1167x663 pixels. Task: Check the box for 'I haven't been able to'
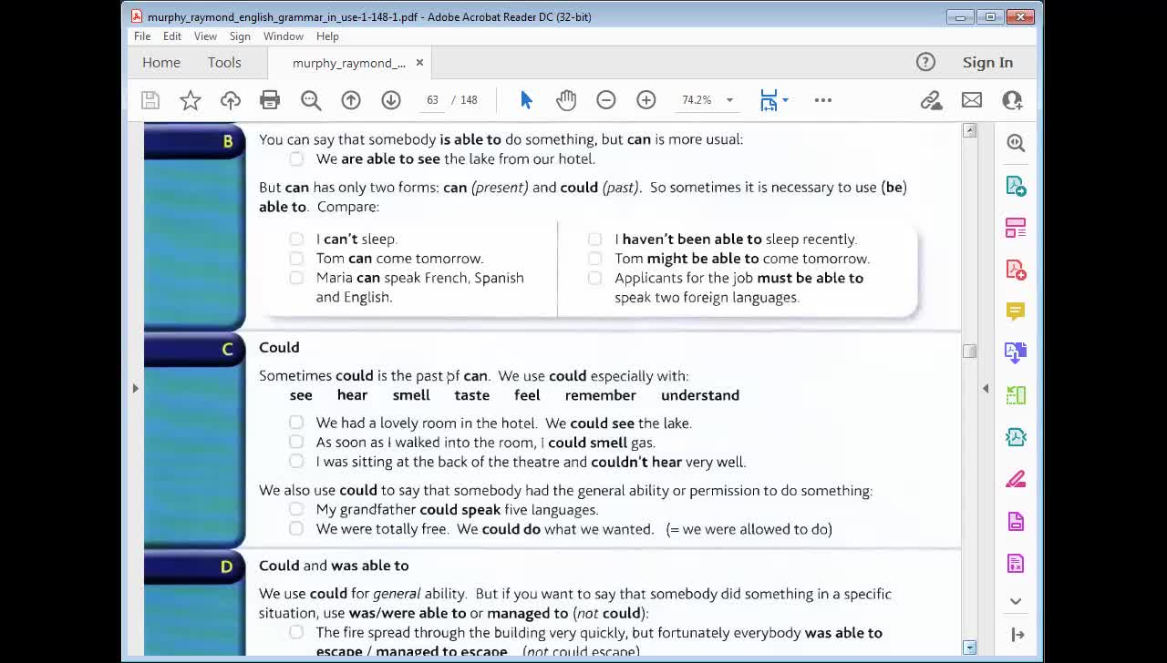(x=594, y=239)
